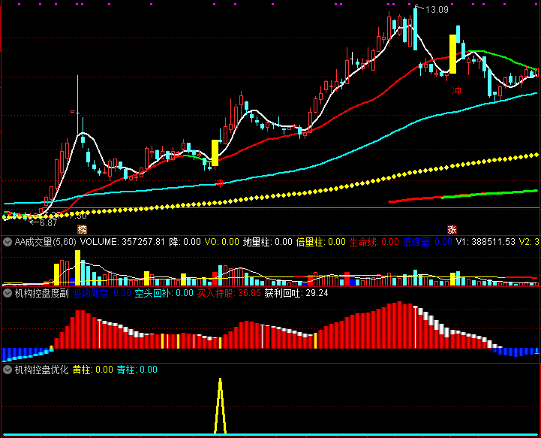Select the 冲 signal below the 13.09 peak pullback
Image resolution: width=541 pixels, height=438 pixels.
[x=456, y=91]
